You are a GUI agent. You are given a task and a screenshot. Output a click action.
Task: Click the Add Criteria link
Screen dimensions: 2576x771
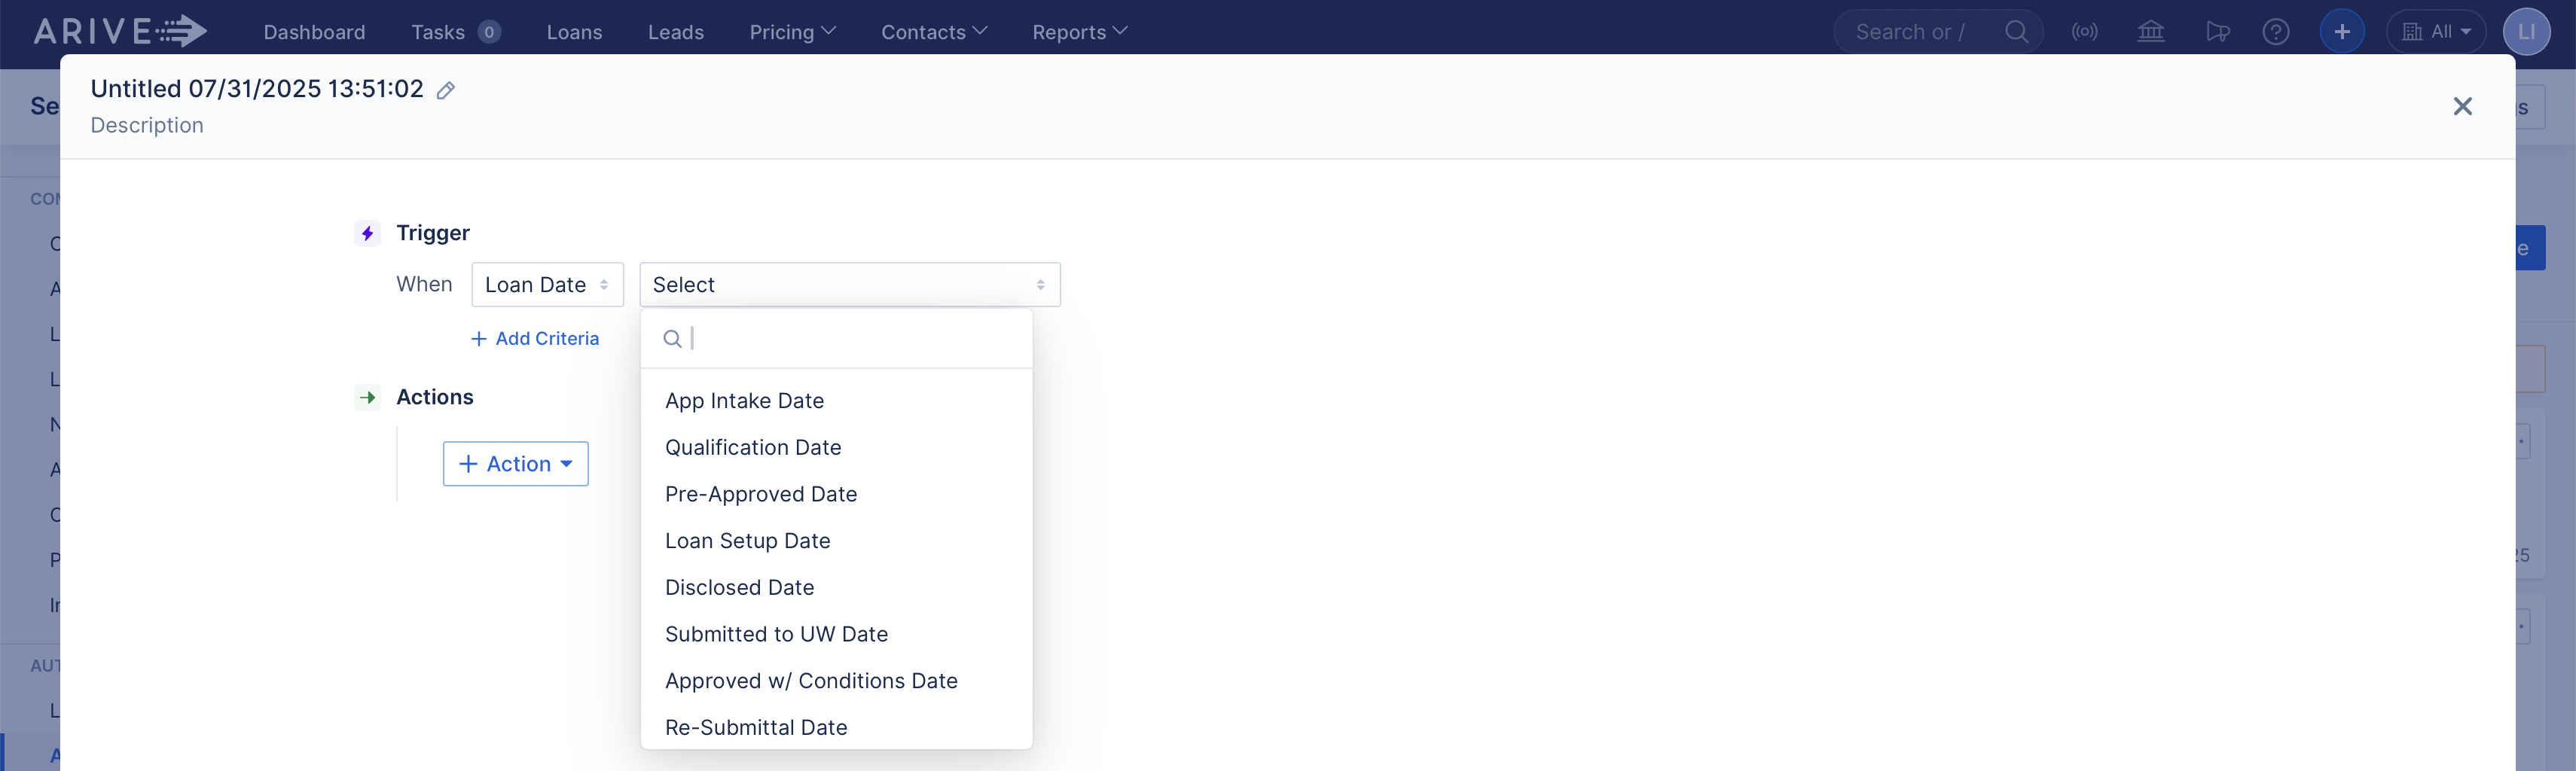tap(535, 338)
